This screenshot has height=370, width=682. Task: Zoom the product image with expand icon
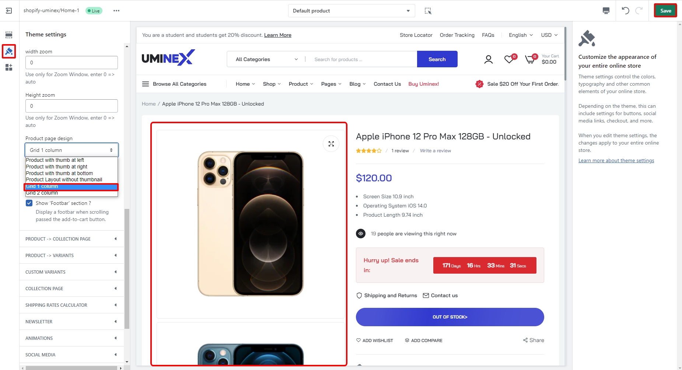click(x=331, y=144)
